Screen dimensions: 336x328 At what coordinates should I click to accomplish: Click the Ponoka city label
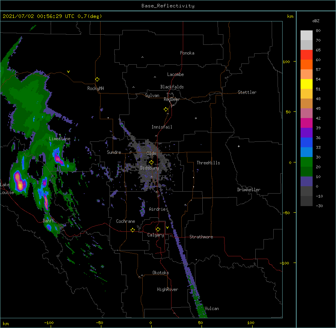187,53
